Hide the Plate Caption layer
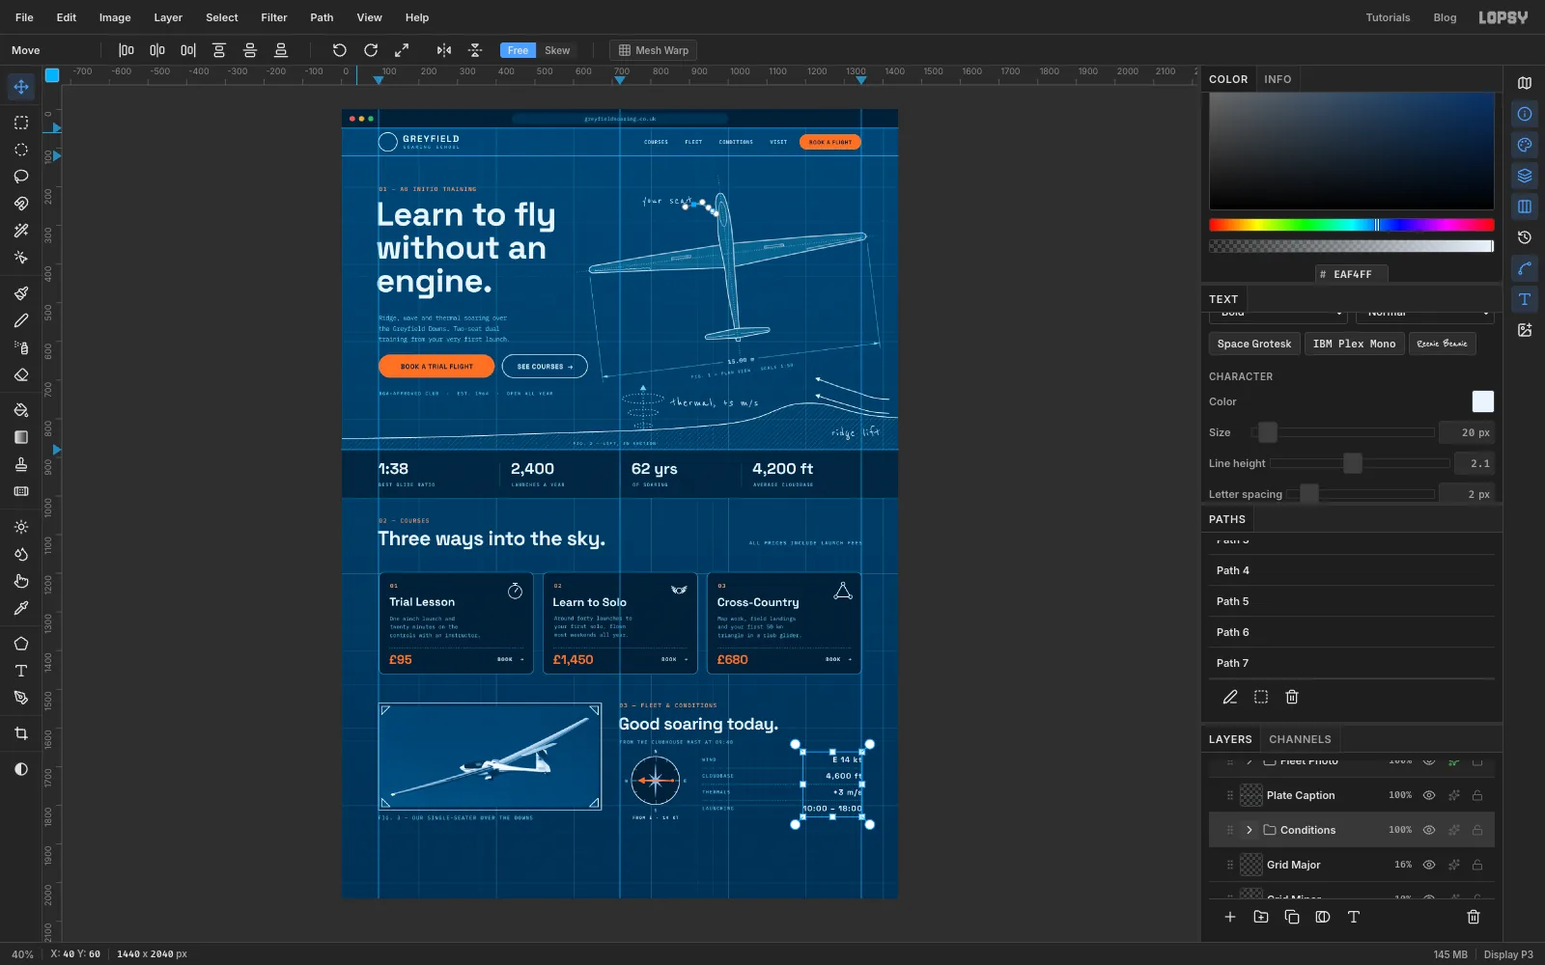This screenshot has width=1545, height=965. 1429,795
